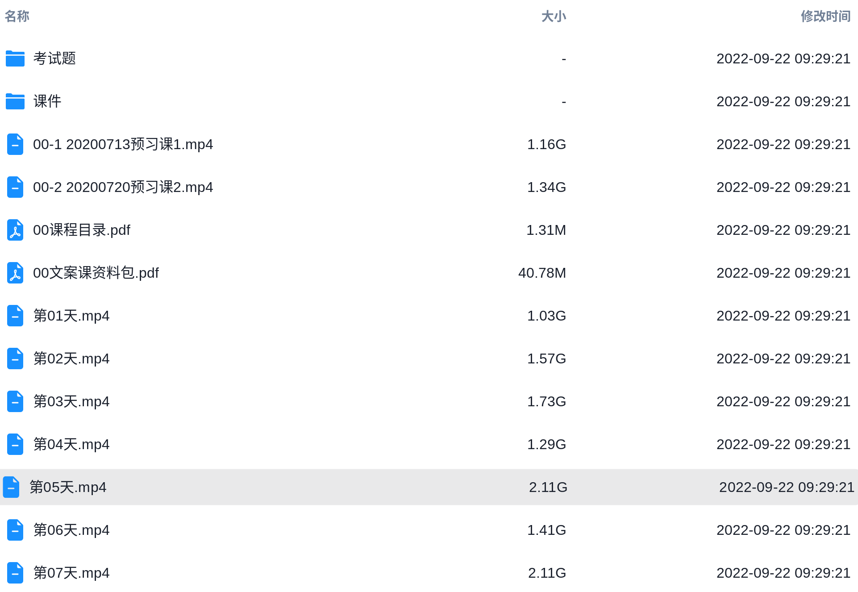Click the video file icon for 第01天.mp4
This screenshot has height=592, width=858.
pyautogui.click(x=15, y=316)
